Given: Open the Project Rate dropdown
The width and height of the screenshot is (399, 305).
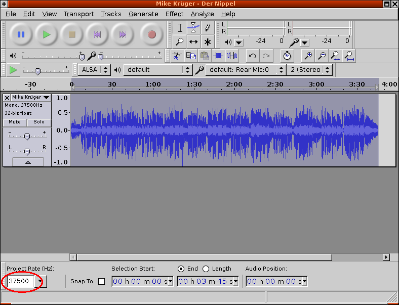Looking at the screenshot, I should click(x=41, y=281).
